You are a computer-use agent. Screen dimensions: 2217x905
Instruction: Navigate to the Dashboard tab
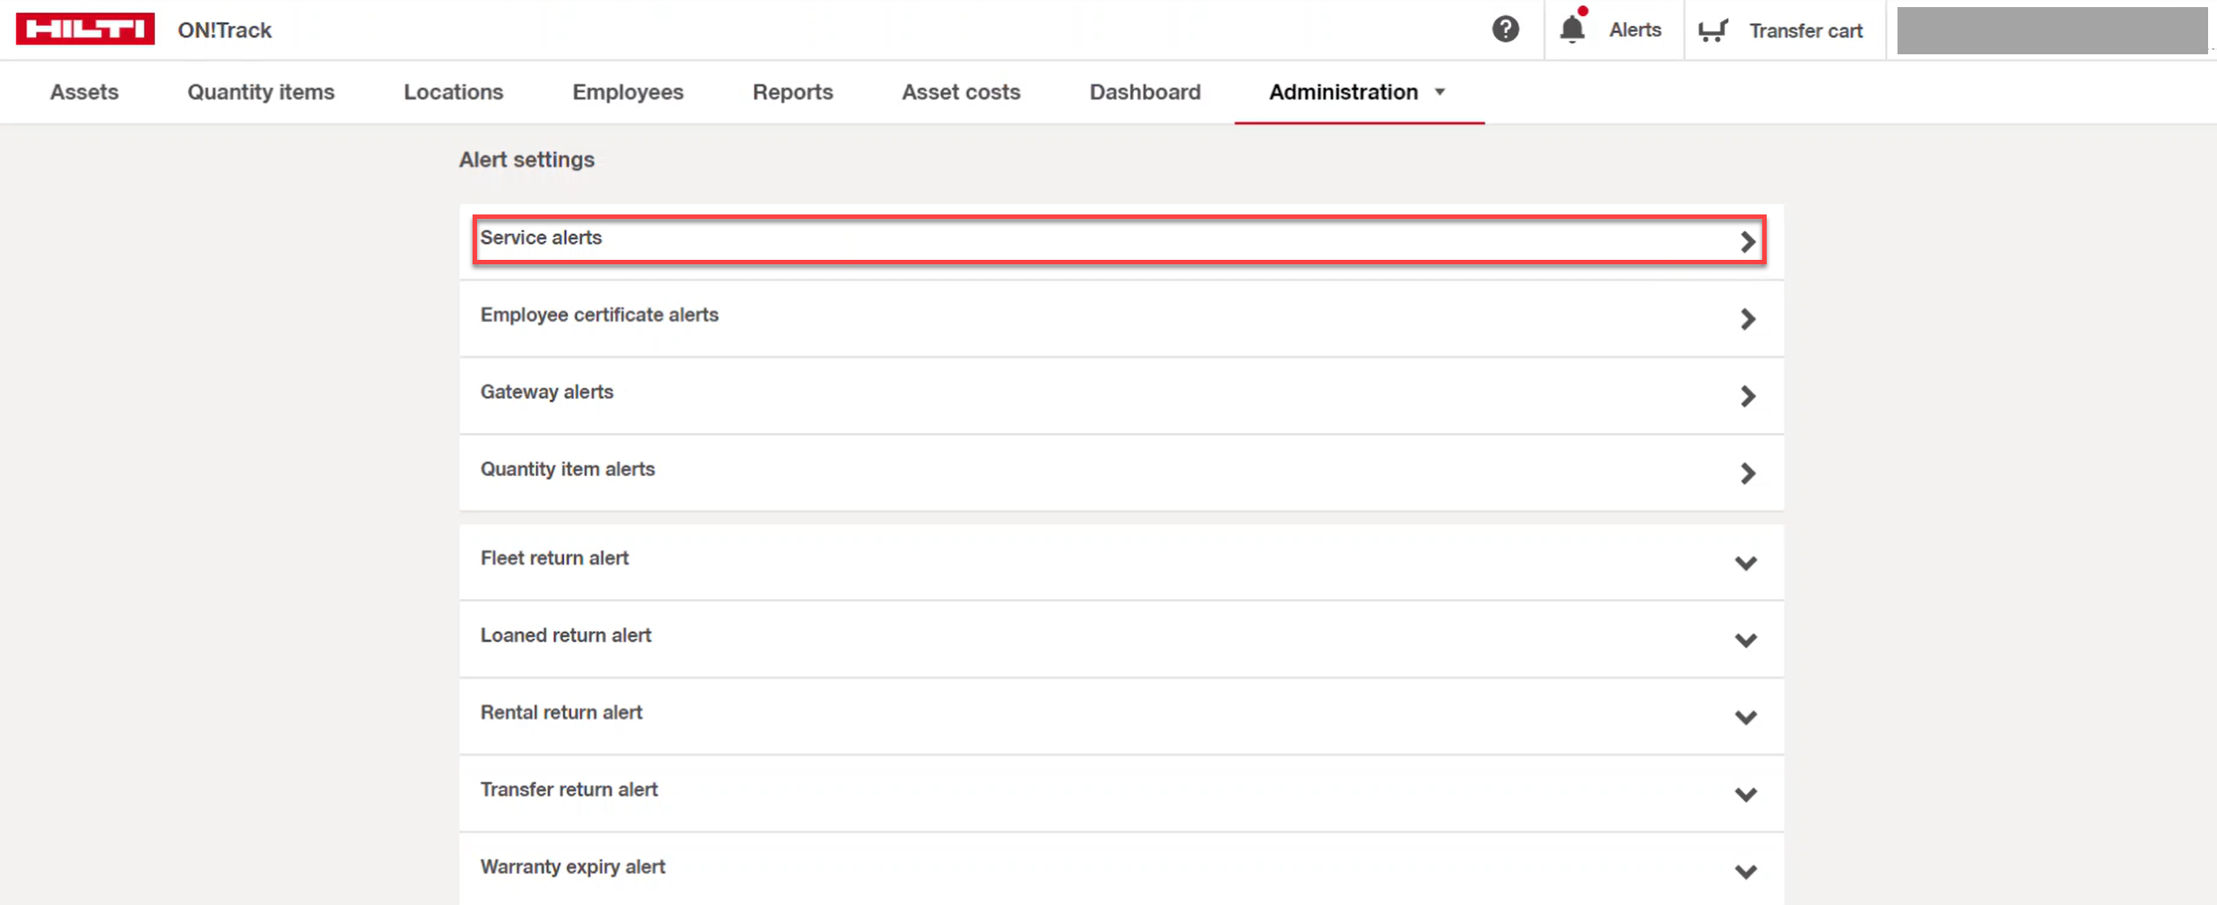point(1145,93)
